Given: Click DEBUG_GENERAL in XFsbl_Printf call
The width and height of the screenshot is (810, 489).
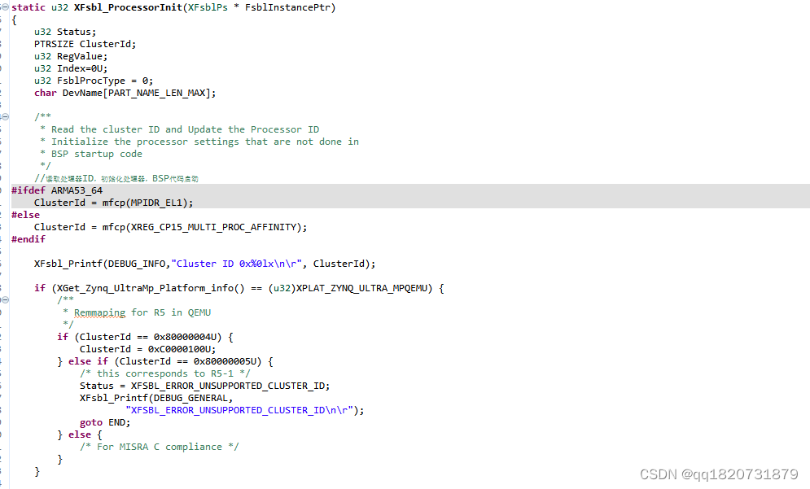Looking at the screenshot, I should (x=190, y=398).
